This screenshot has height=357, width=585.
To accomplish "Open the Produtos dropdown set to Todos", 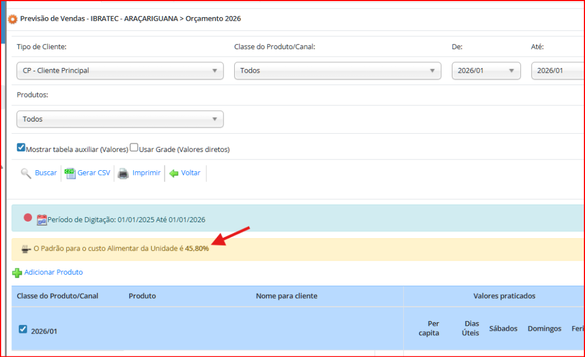I will [120, 119].
